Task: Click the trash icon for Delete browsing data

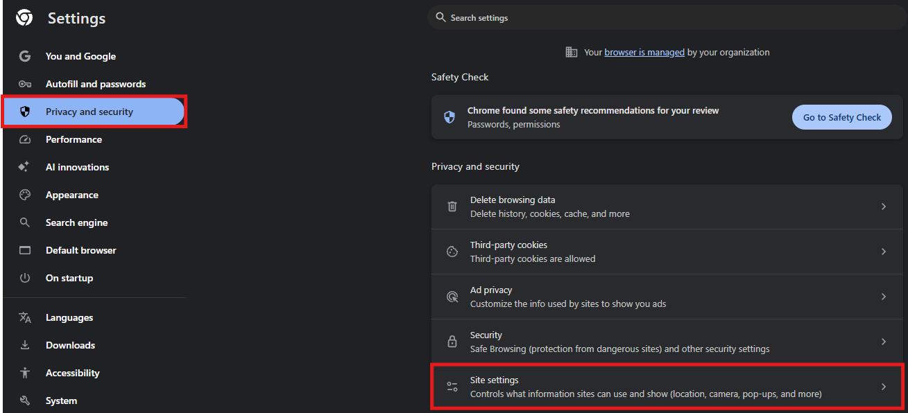Action: pos(452,206)
